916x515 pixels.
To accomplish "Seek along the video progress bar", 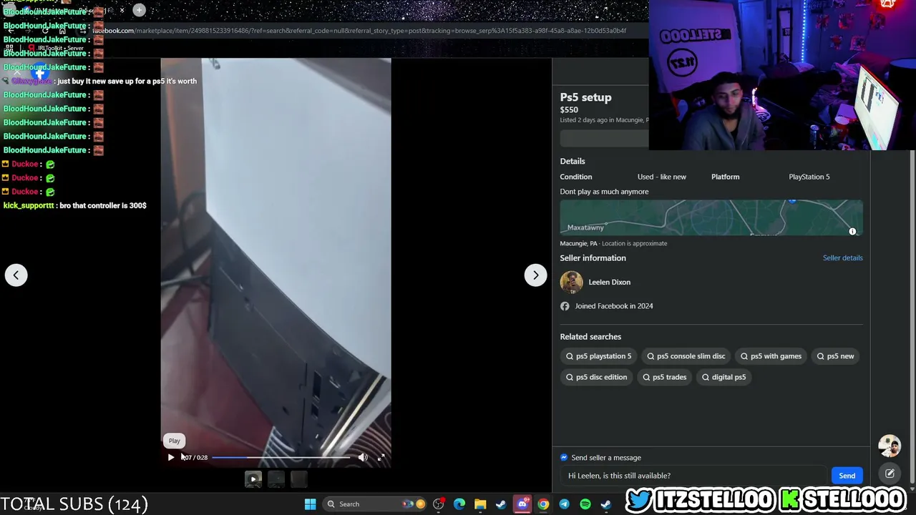I will click(x=281, y=457).
